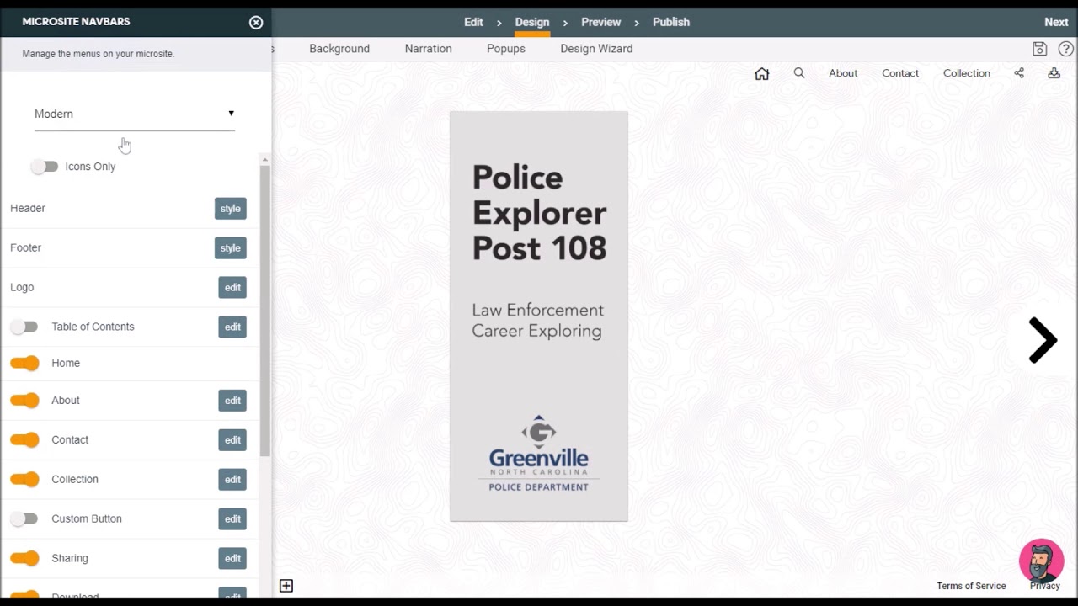Open the Modern navbar style dropdown

(135, 114)
